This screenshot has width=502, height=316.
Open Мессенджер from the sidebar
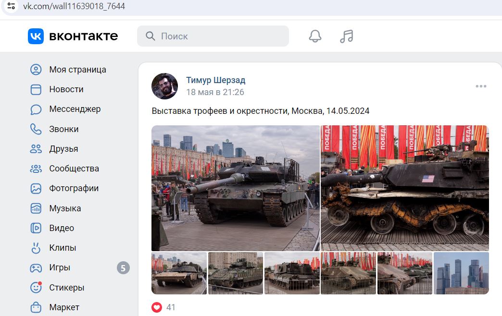[75, 109]
